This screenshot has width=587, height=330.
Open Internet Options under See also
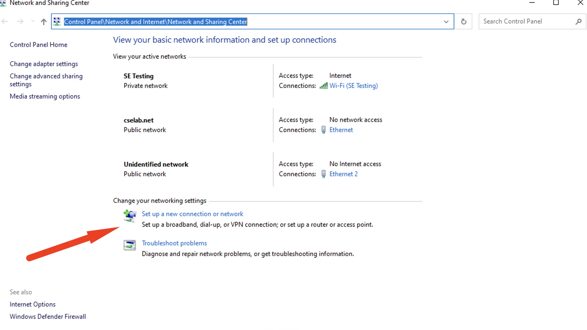pyautogui.click(x=33, y=304)
